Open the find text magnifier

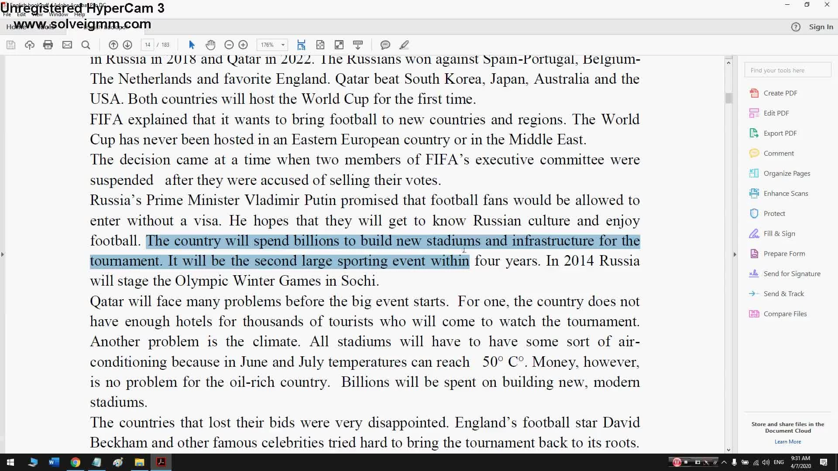pos(86,45)
